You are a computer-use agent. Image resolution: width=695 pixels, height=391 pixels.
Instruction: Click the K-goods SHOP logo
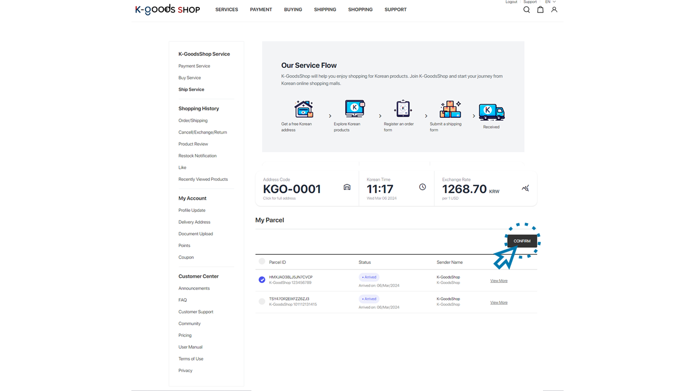(167, 10)
